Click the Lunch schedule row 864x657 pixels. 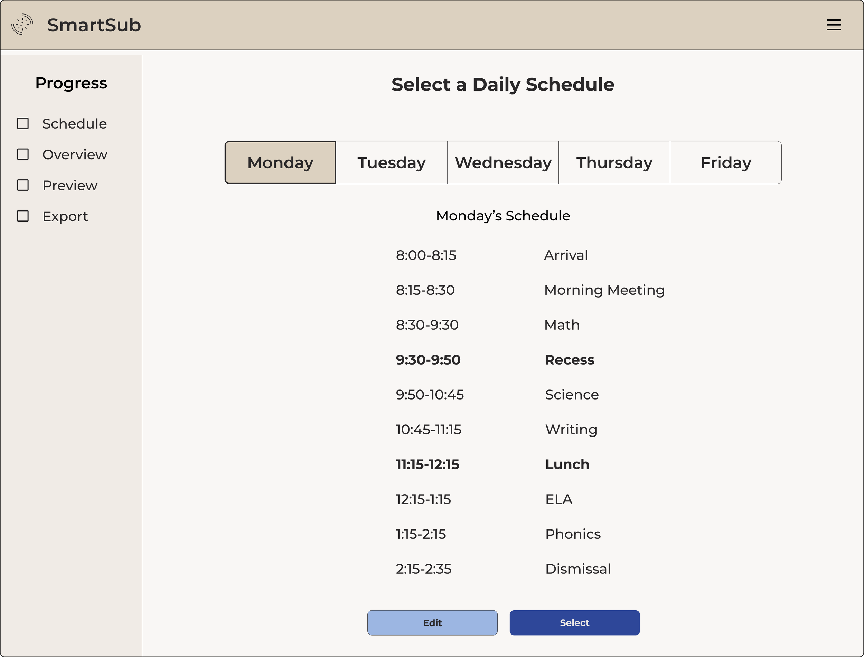tap(567, 464)
